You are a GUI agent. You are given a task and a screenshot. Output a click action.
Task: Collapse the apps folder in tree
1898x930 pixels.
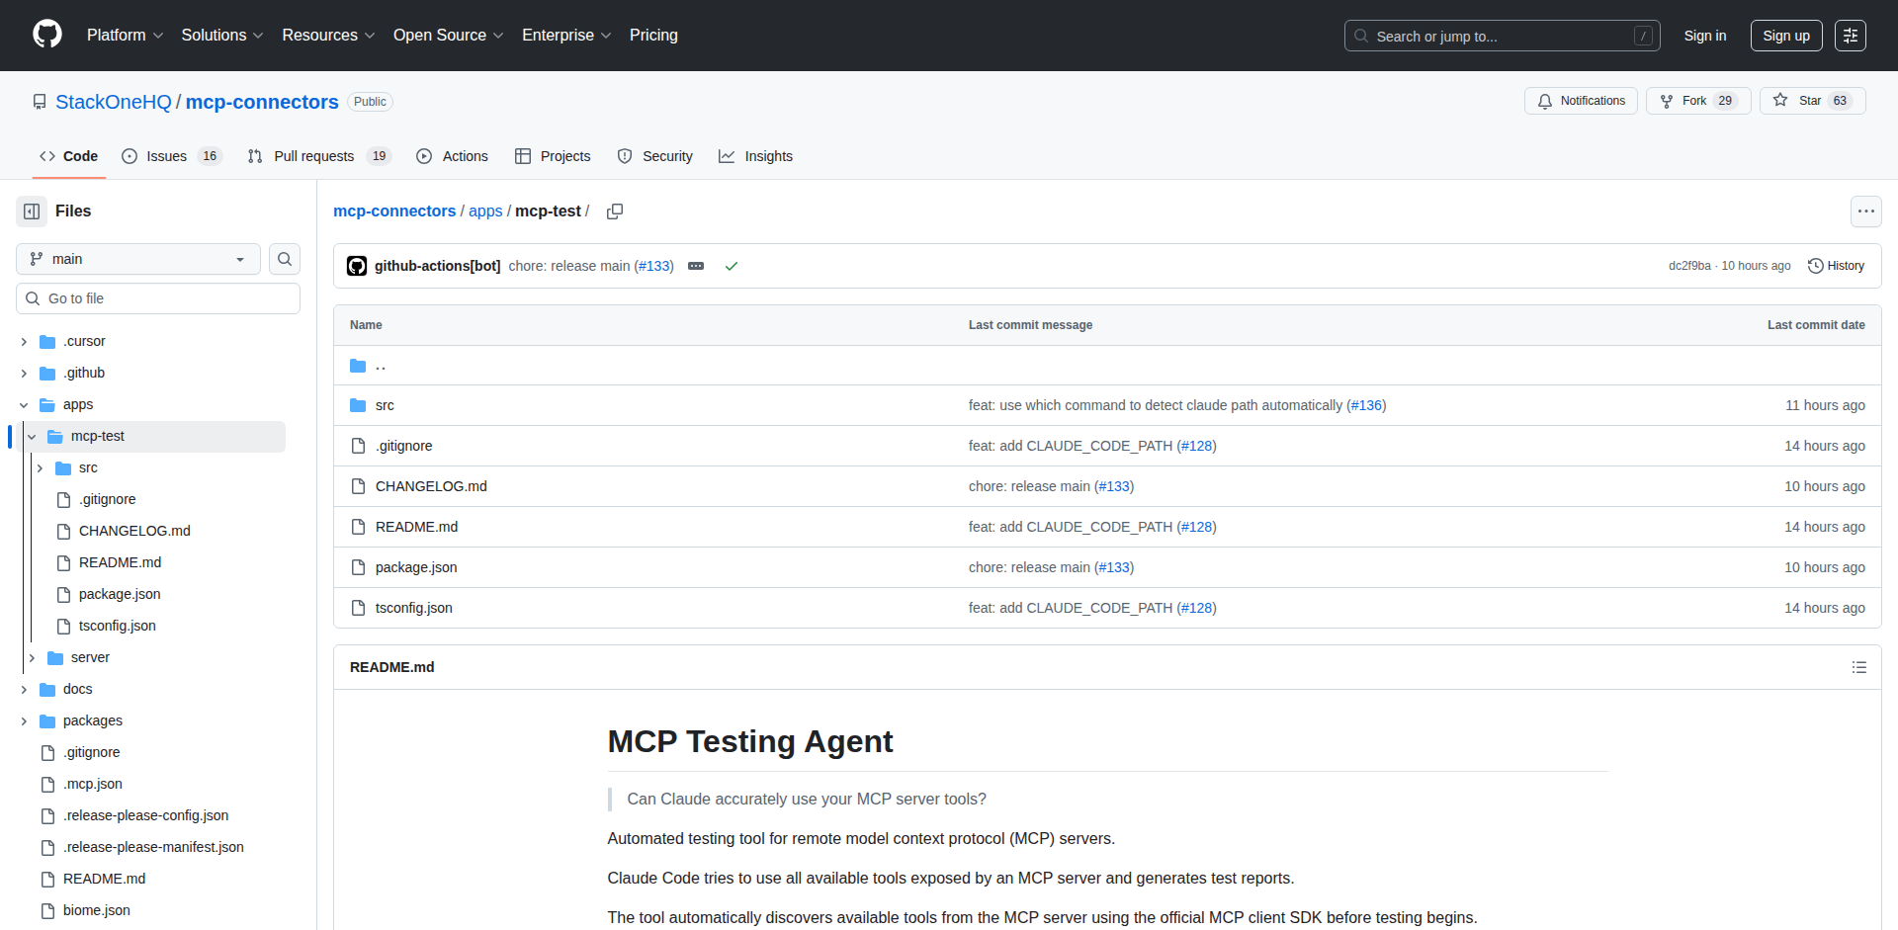(x=24, y=405)
